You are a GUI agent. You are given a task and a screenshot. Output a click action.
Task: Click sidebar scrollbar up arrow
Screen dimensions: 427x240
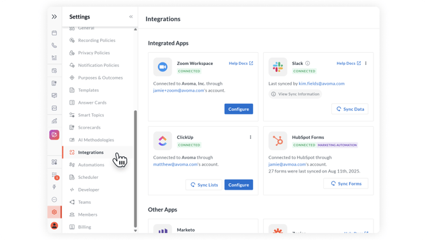pos(135,29)
